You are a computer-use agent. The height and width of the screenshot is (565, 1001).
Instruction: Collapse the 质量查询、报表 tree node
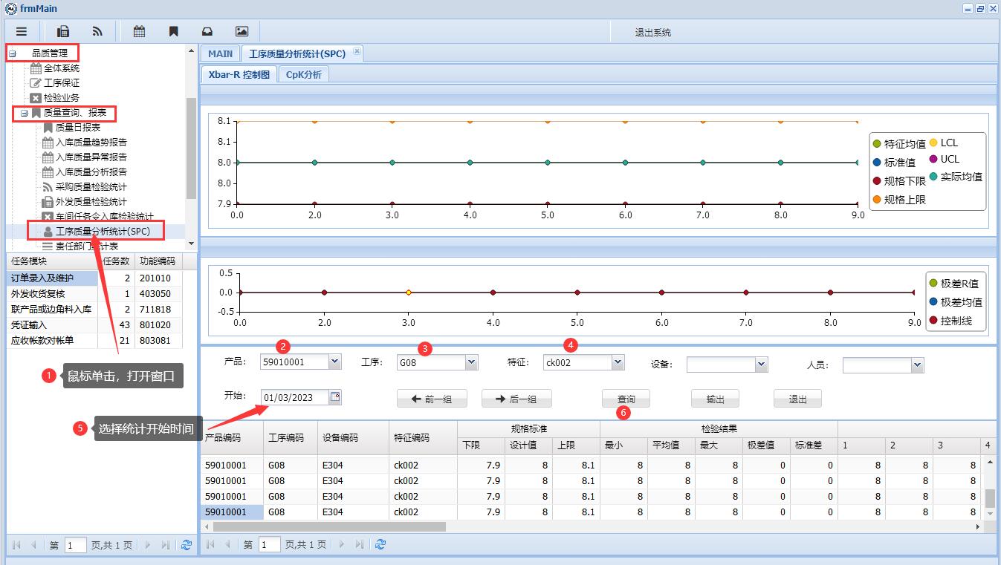coord(25,113)
